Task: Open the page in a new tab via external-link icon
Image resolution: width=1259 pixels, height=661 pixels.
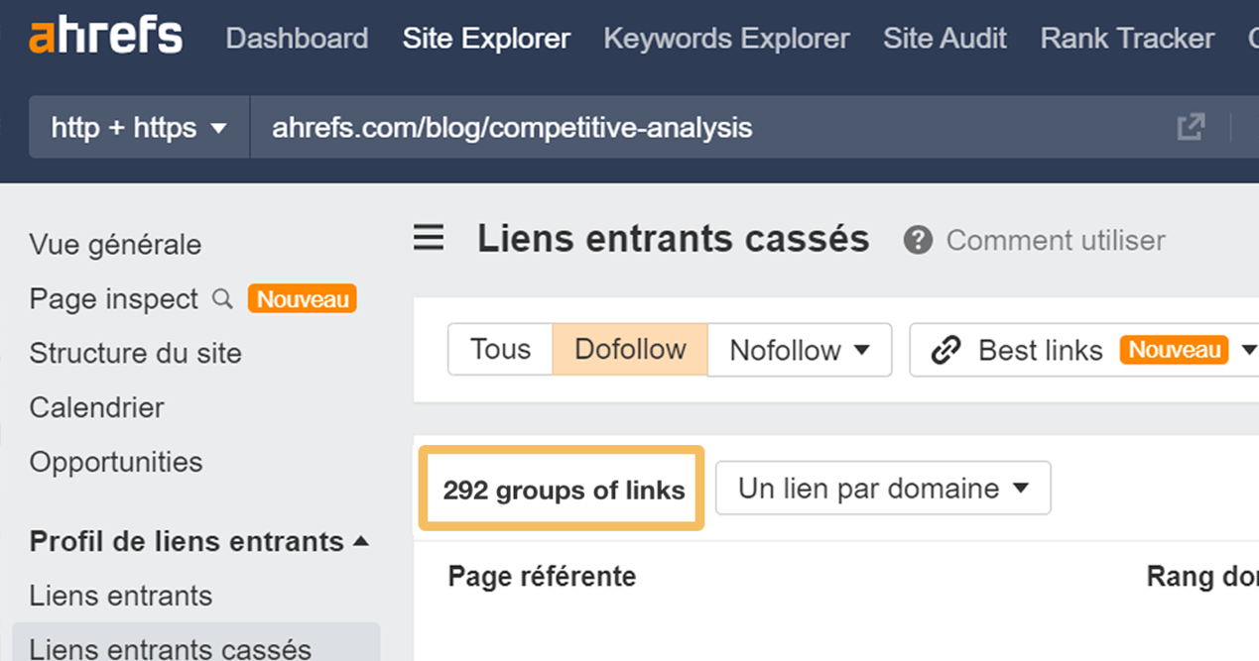Action: (1190, 127)
